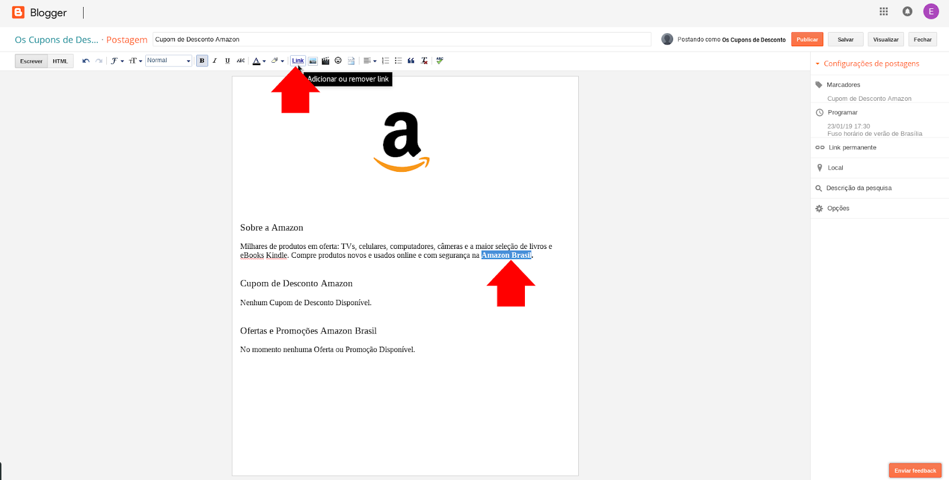This screenshot has width=949, height=480.
Task: Click the author profile picture near Postando como
Action: tap(667, 39)
